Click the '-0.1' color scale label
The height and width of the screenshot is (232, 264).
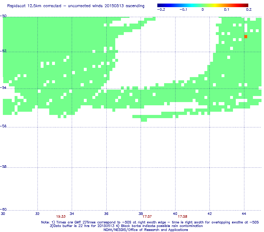183,10
